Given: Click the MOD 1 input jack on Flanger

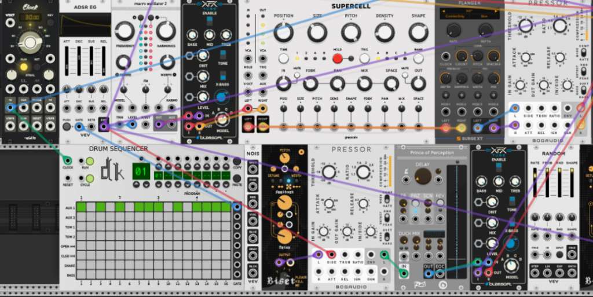Looking at the screenshot, I should [446, 112].
